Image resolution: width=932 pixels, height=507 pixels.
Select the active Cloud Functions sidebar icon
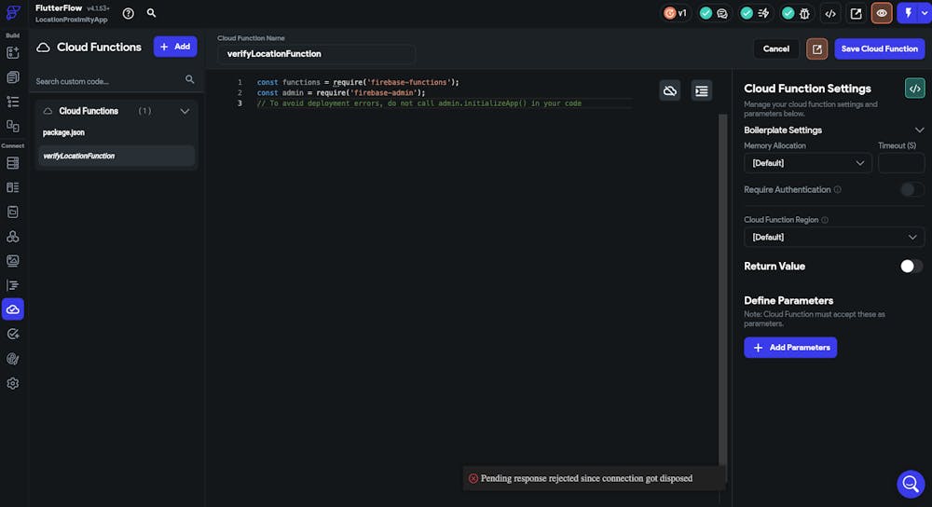(x=13, y=309)
